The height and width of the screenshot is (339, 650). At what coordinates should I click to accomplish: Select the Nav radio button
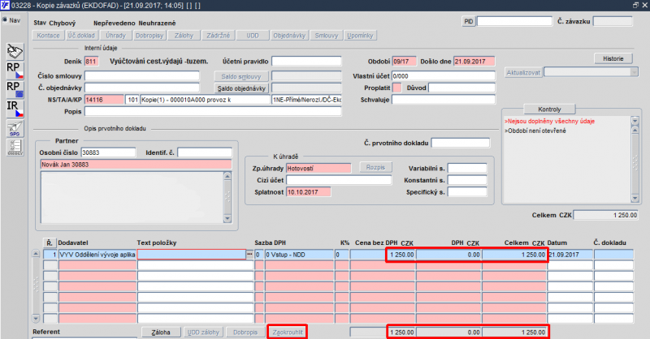(x=5, y=19)
